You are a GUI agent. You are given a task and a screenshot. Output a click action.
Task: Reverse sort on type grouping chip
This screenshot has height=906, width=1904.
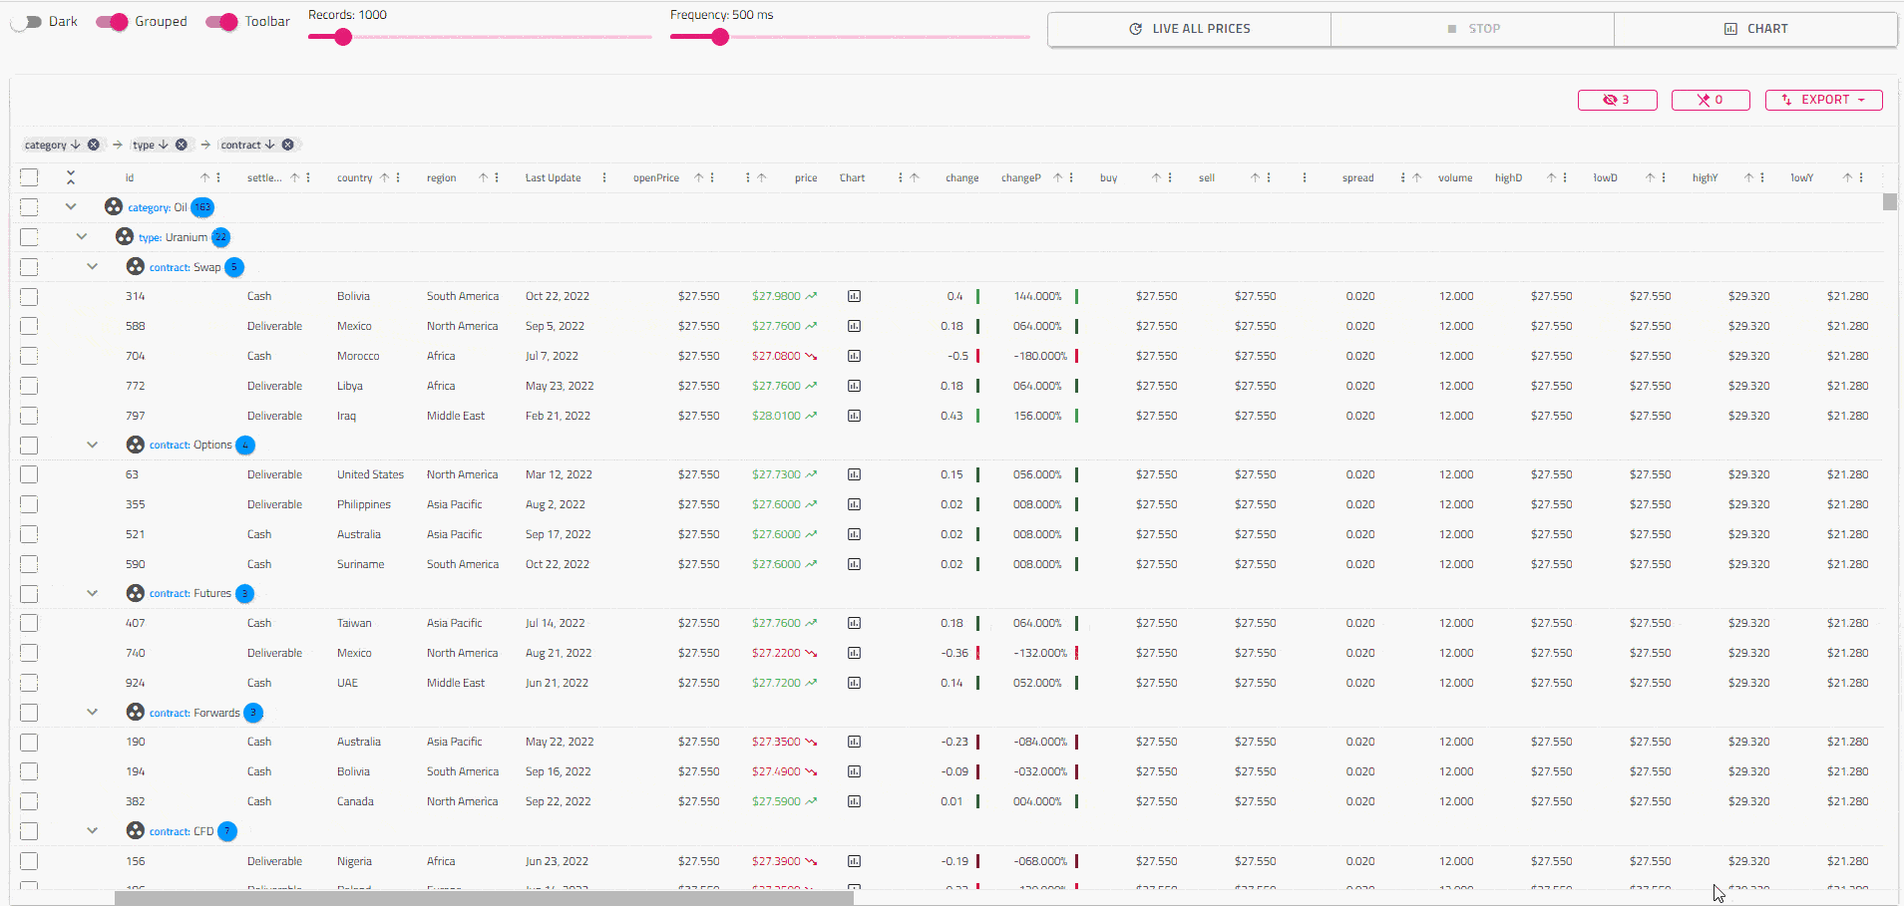pos(164,145)
